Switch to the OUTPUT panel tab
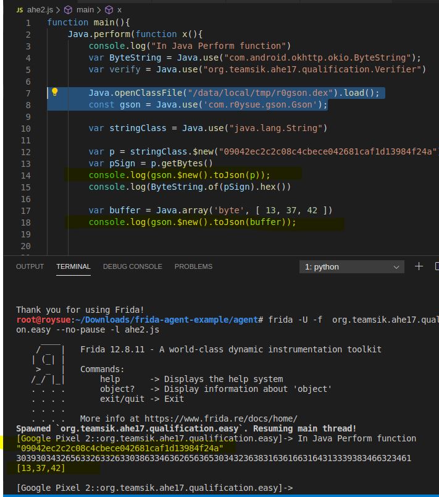The image size is (439, 497). pyautogui.click(x=30, y=266)
